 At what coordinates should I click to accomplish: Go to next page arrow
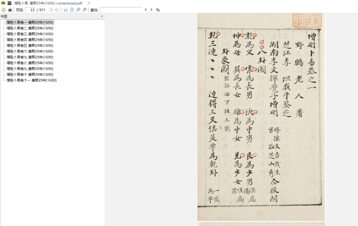point(57,10)
